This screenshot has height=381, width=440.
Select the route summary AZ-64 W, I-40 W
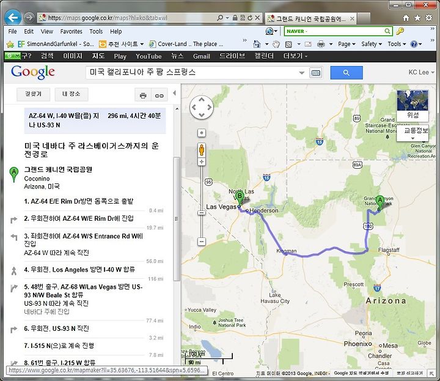pyautogui.click(x=95, y=120)
